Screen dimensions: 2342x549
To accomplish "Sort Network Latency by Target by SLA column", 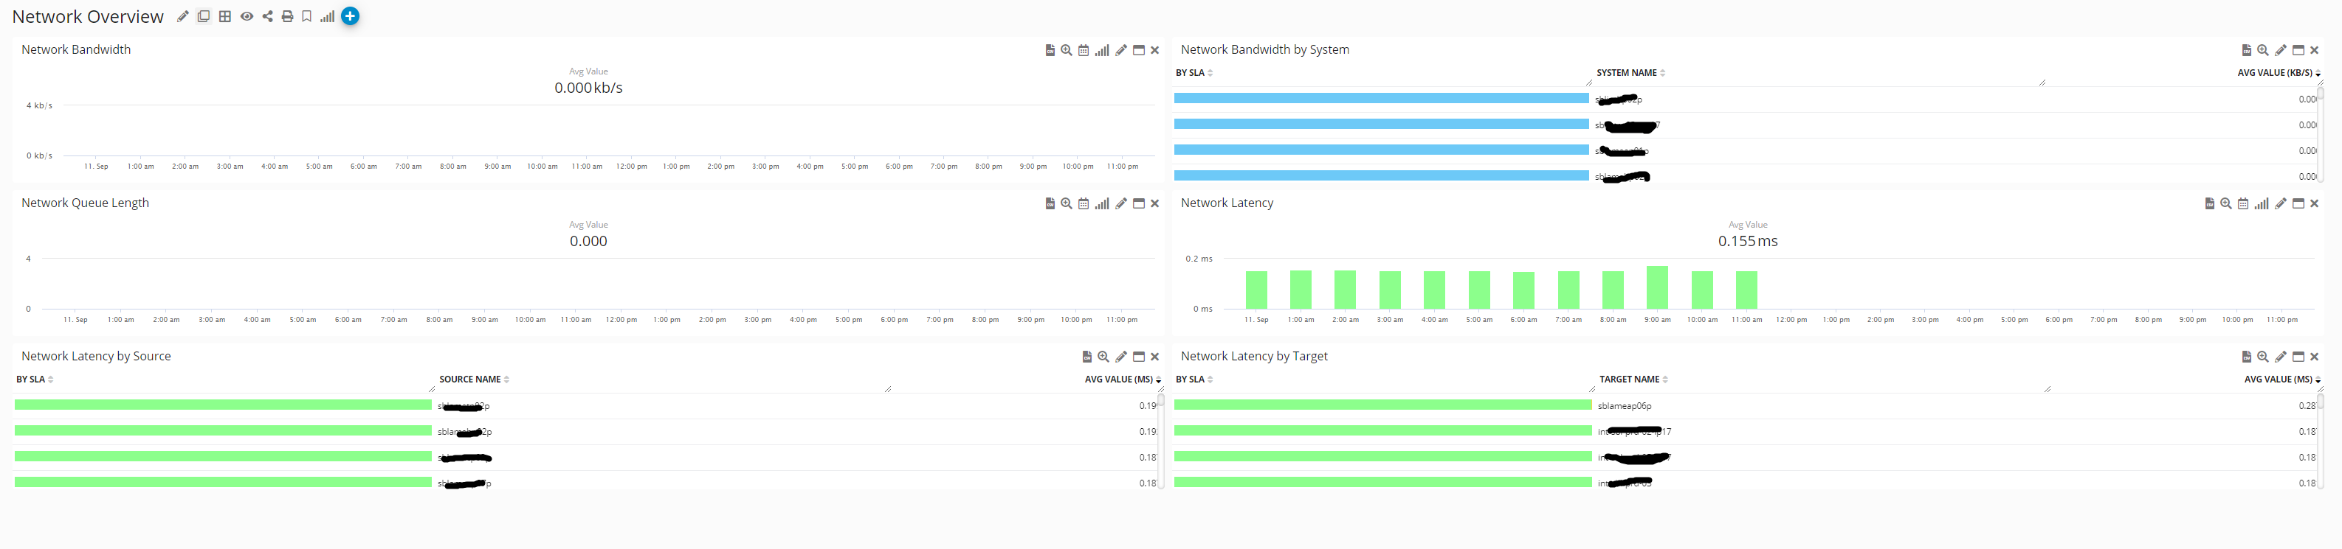I will tap(1189, 380).
